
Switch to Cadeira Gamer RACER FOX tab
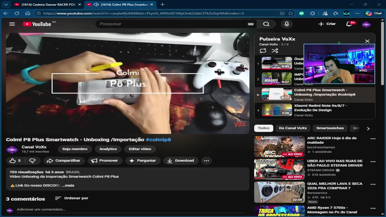coord(48,5)
